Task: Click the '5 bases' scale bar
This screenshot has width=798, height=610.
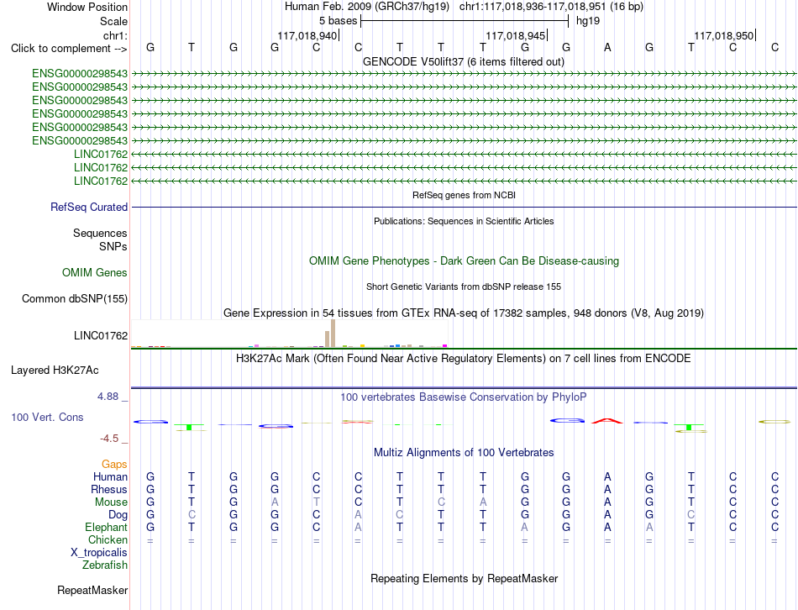Action: (465, 21)
